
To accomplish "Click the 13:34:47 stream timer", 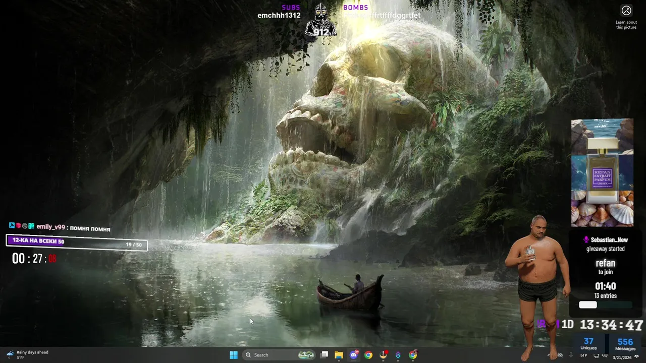I will (x=611, y=325).
